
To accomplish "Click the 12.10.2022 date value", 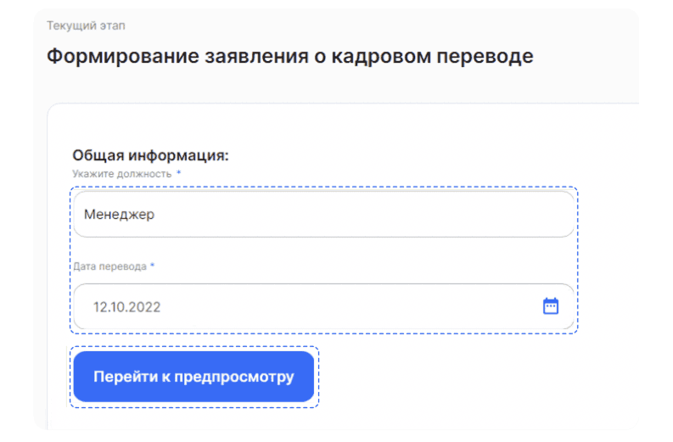I will tap(127, 307).
